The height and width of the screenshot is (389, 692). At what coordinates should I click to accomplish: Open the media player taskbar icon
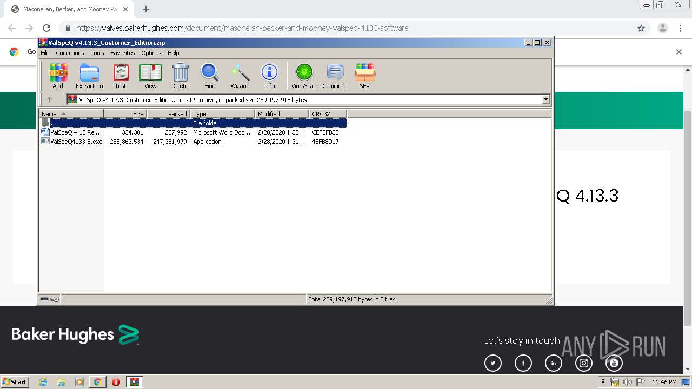(79, 382)
